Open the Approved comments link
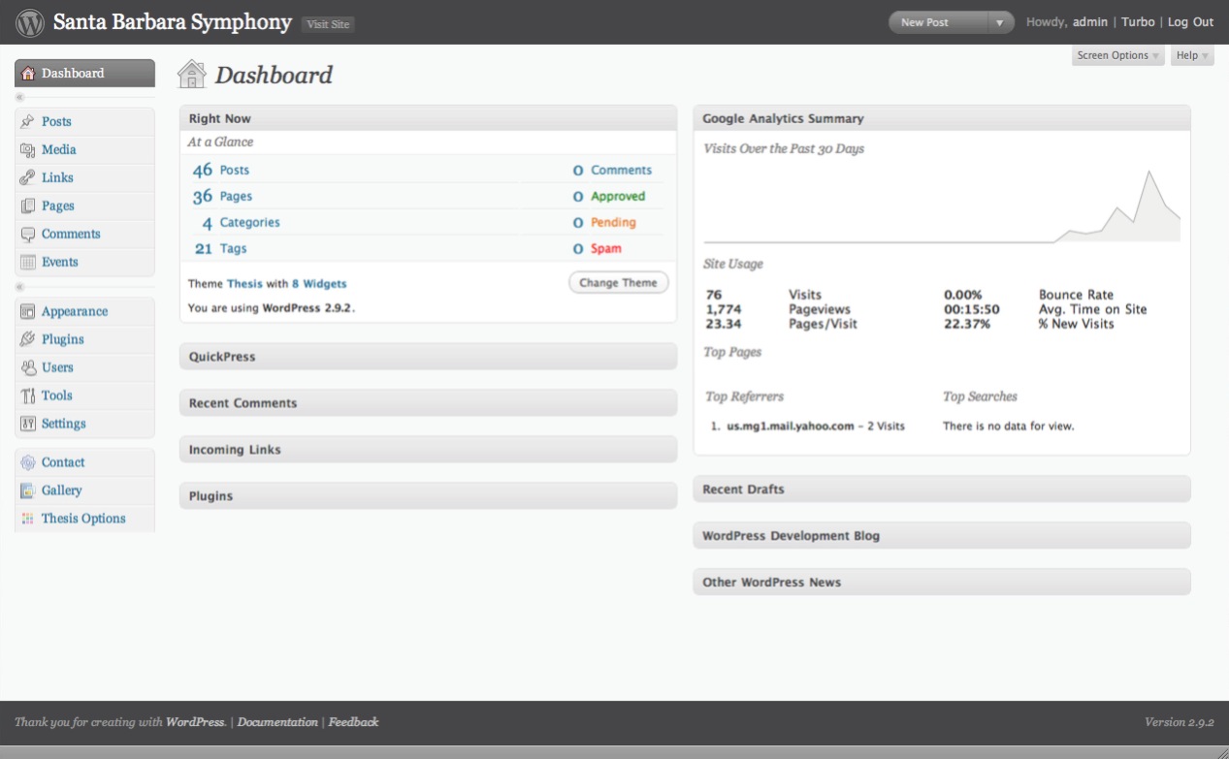 click(618, 197)
